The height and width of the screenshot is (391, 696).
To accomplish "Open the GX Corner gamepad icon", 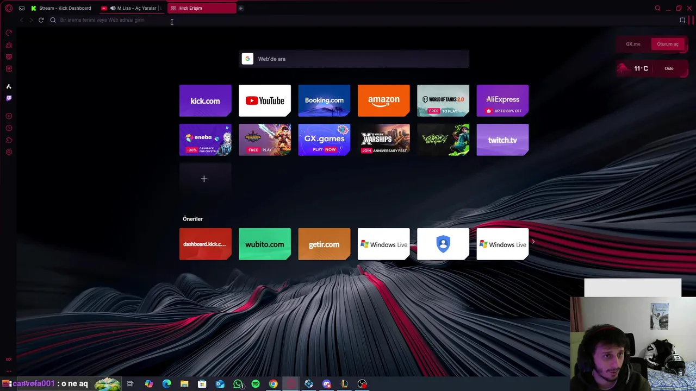I will [22, 8].
